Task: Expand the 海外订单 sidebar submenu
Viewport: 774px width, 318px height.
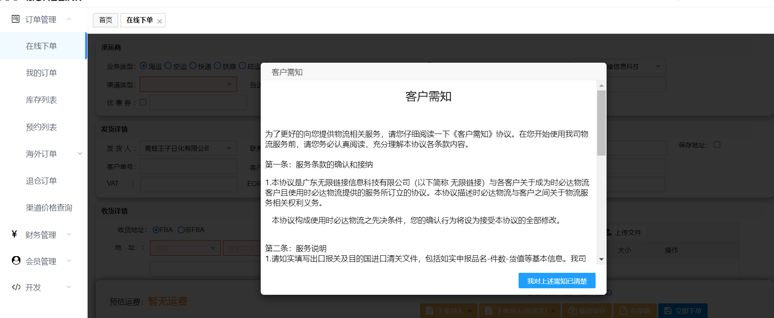Action: click(80, 154)
